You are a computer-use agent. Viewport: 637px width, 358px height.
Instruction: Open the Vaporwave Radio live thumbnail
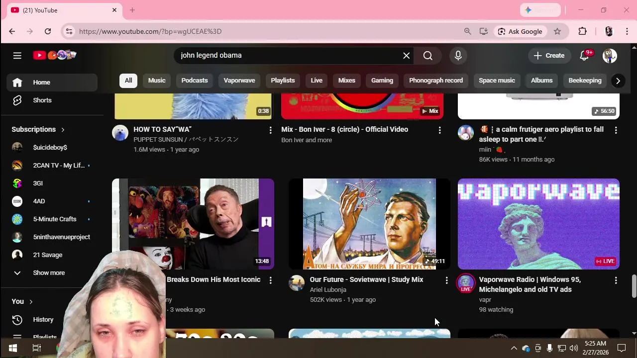[x=538, y=224]
